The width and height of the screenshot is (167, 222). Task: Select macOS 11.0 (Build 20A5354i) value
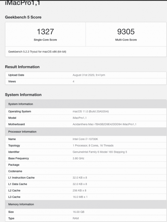pos(91,111)
